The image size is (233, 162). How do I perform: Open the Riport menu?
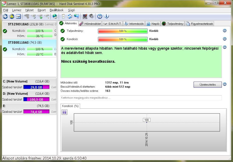42,10
